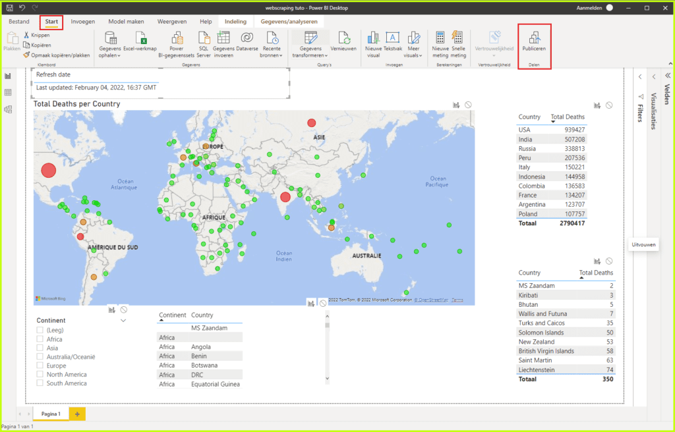Set bottom-right table interaction to None

click(608, 261)
